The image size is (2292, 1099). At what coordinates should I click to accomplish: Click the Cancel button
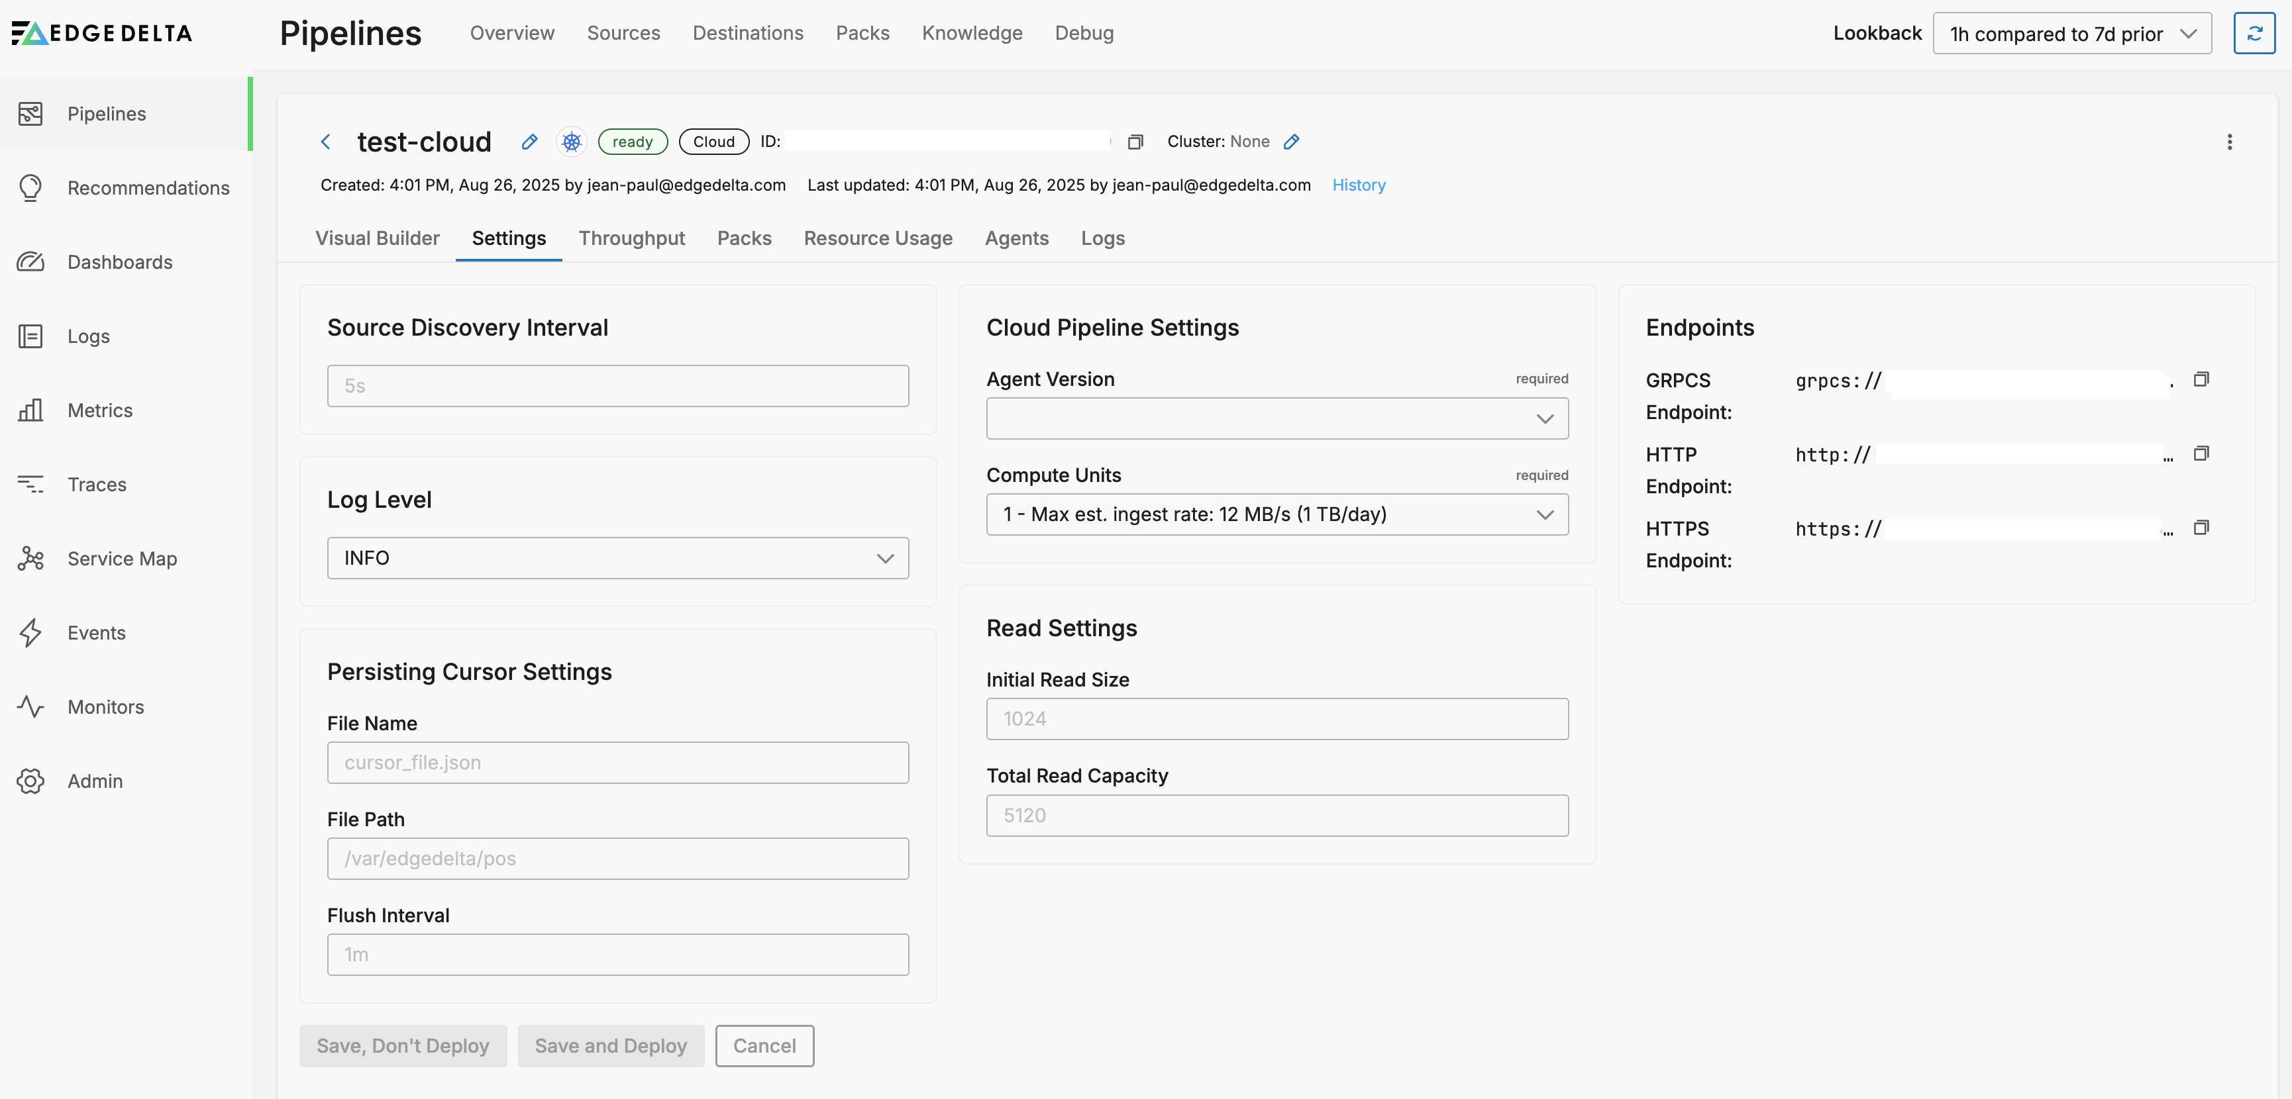(x=764, y=1045)
